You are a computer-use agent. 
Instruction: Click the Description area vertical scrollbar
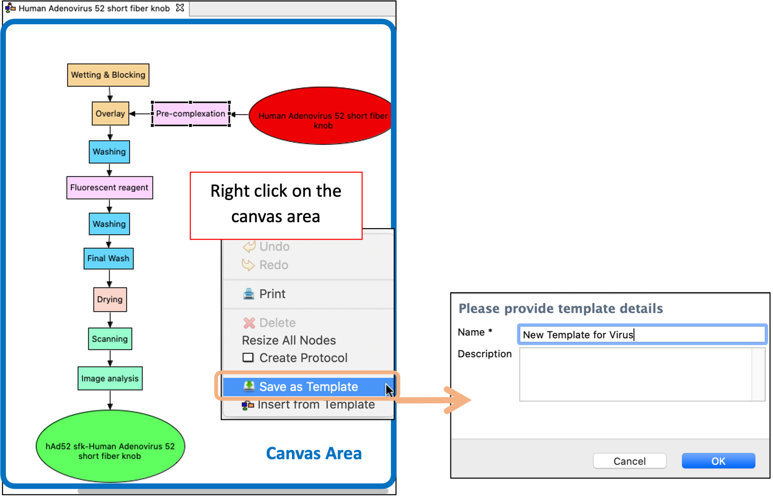click(x=759, y=374)
